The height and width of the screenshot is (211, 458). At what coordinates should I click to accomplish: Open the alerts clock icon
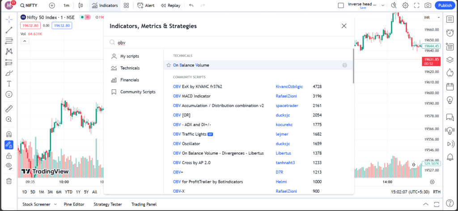[450, 33]
